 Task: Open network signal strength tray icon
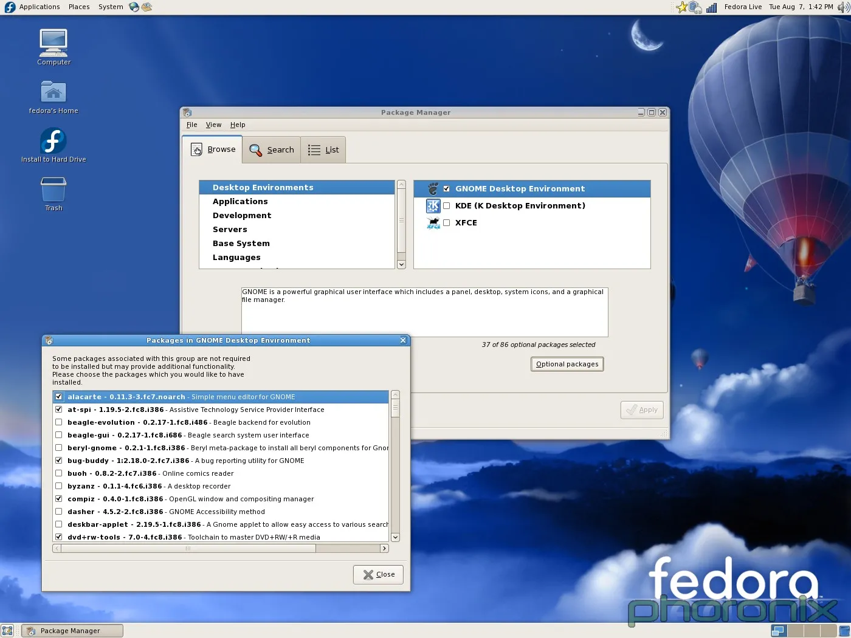(x=711, y=8)
